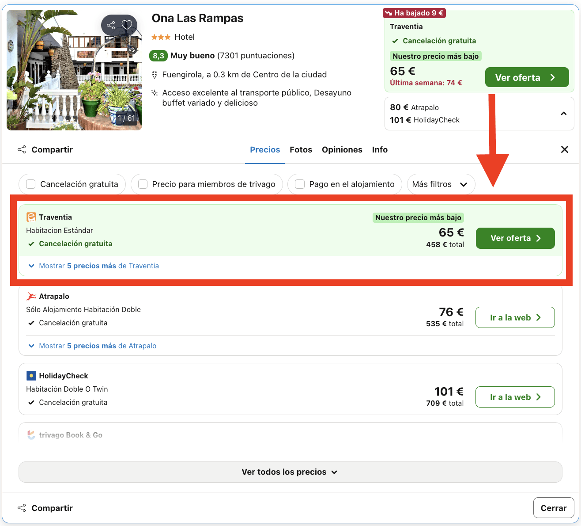
Task: Click Ir a la web for HolidayCheck
Action: [x=515, y=397]
